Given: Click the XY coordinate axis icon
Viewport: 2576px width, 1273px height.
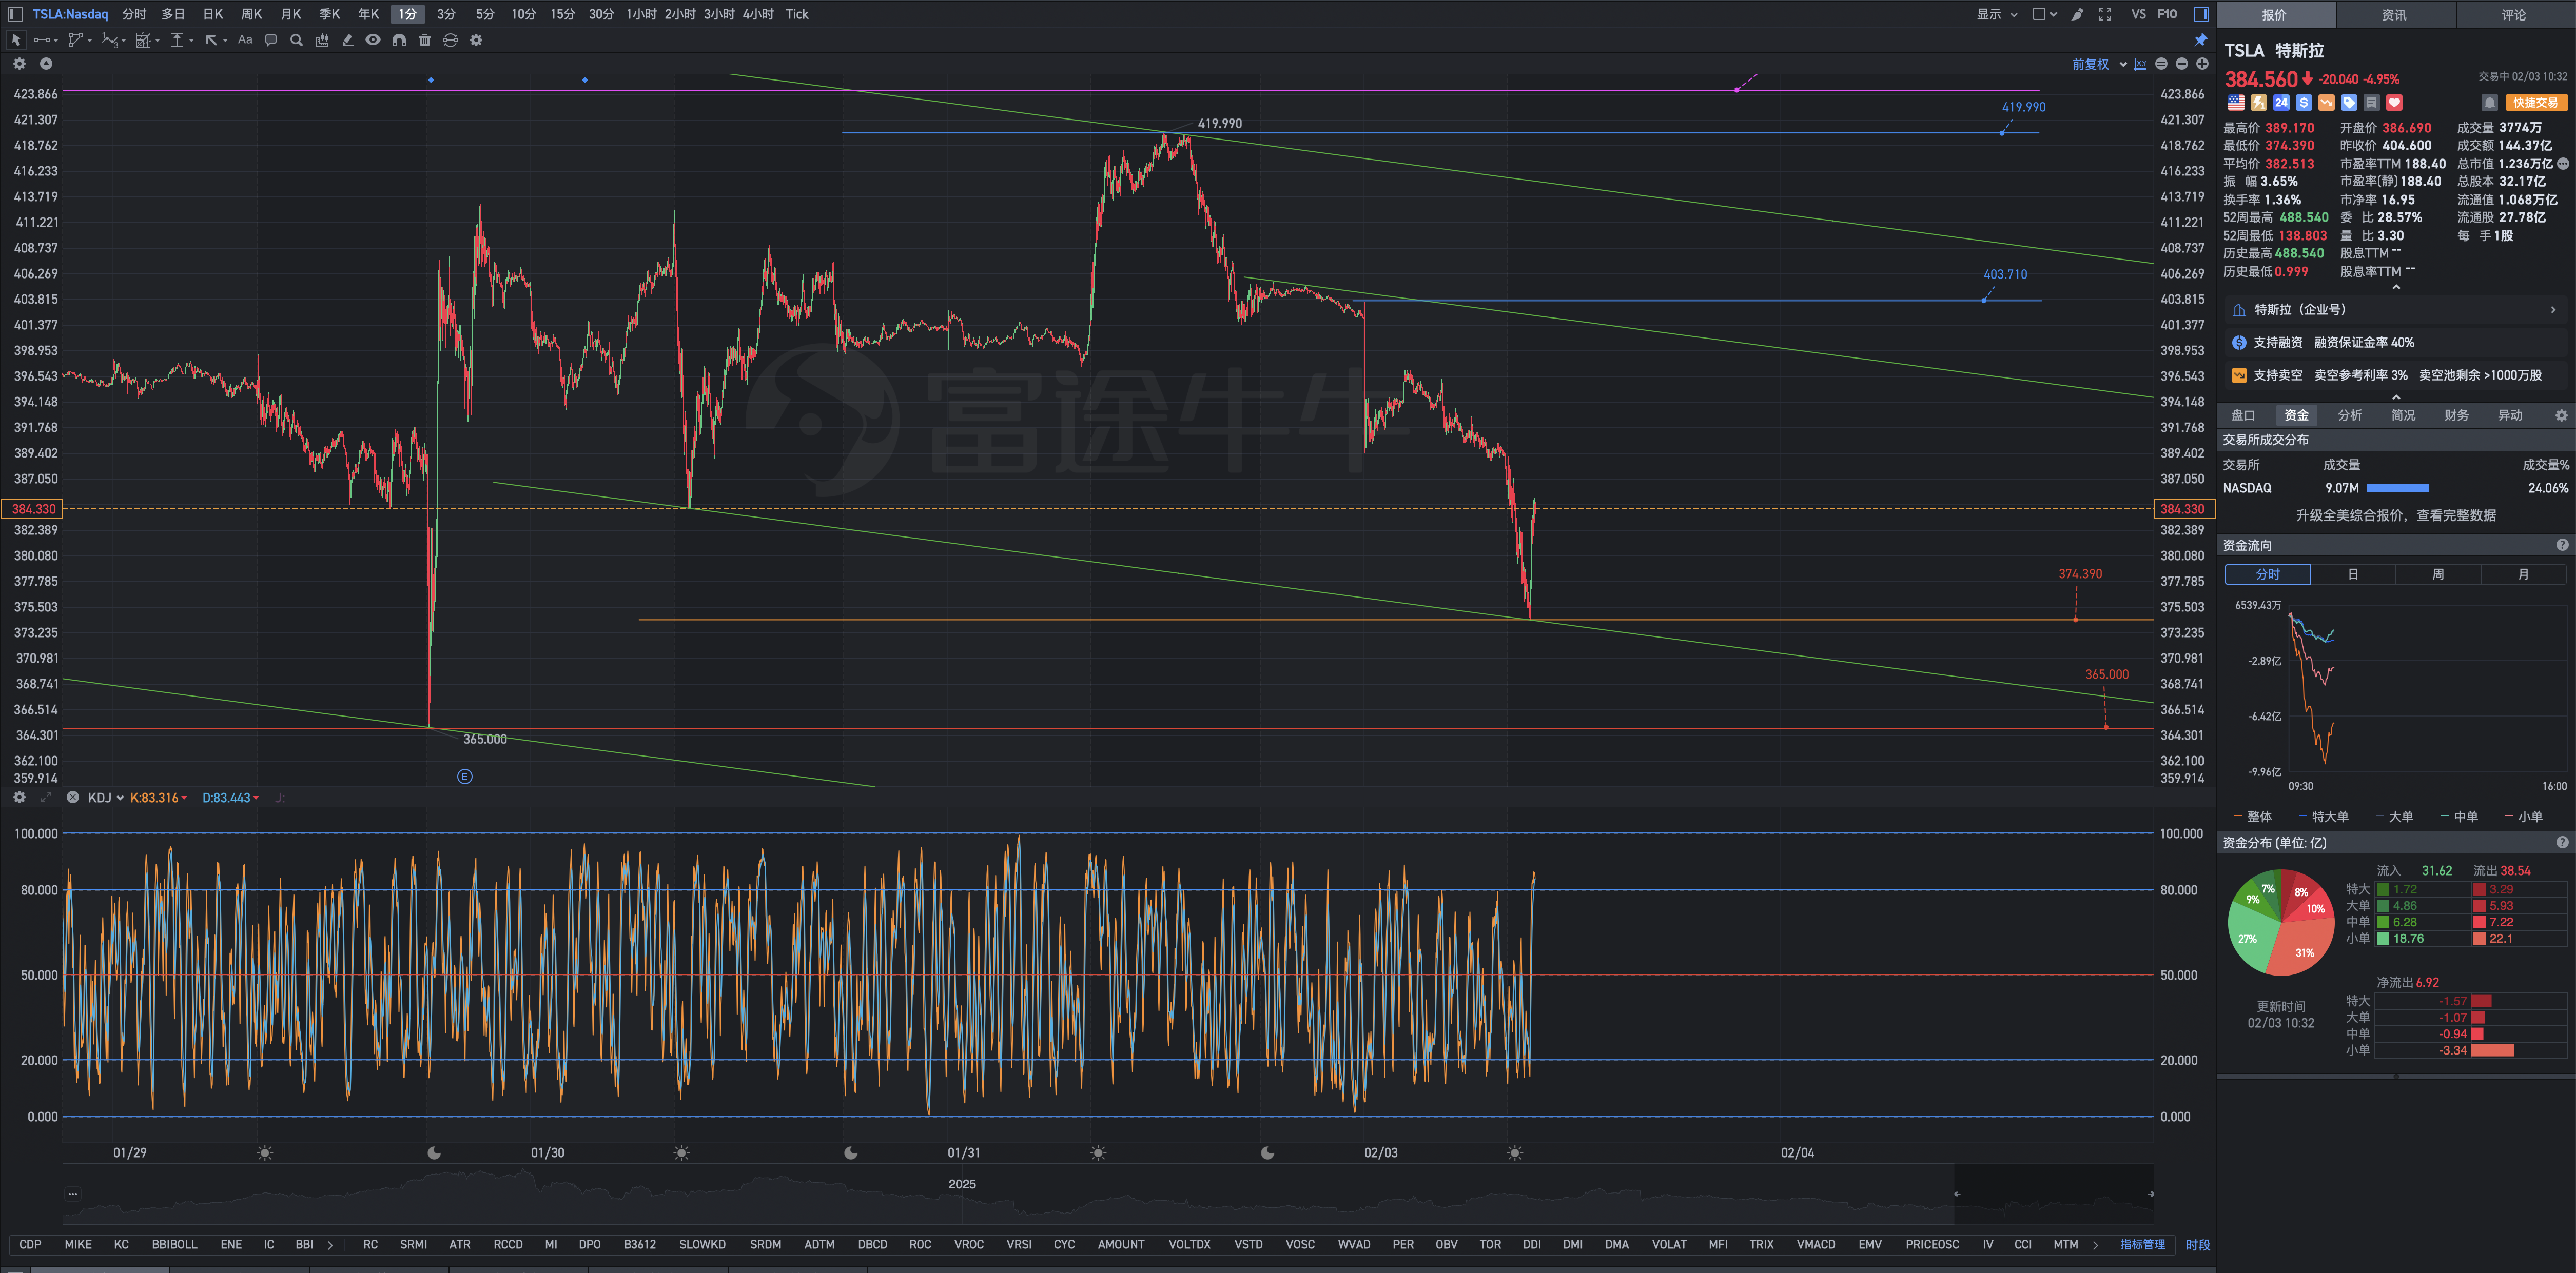Looking at the screenshot, I should tap(2140, 64).
